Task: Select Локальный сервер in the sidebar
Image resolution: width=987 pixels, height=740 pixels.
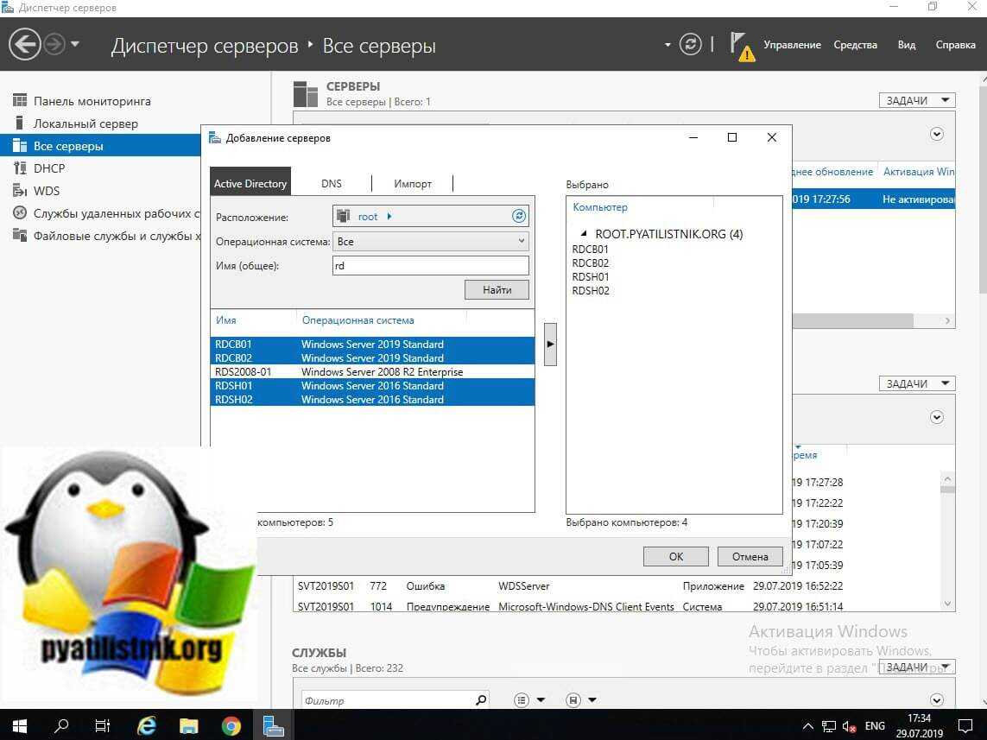Action: click(85, 123)
